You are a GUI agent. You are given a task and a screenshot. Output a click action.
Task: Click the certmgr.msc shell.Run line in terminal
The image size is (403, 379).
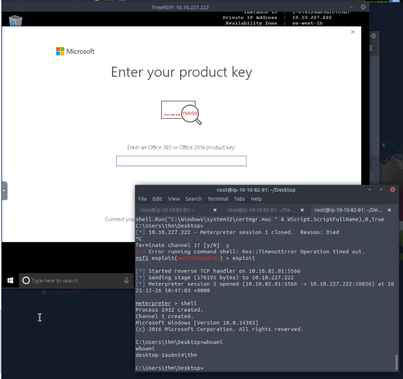260,219
